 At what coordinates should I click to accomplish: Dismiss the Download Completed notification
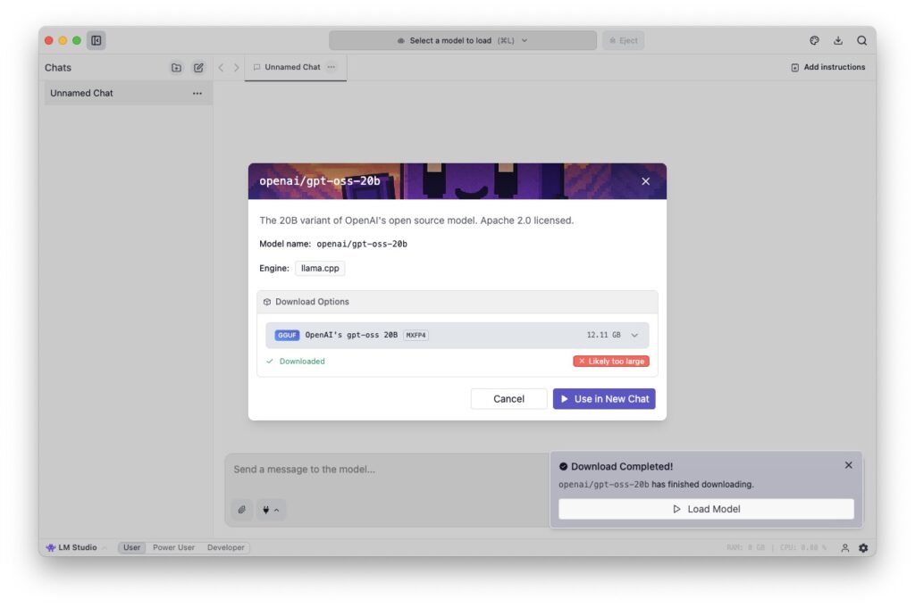pyautogui.click(x=849, y=465)
